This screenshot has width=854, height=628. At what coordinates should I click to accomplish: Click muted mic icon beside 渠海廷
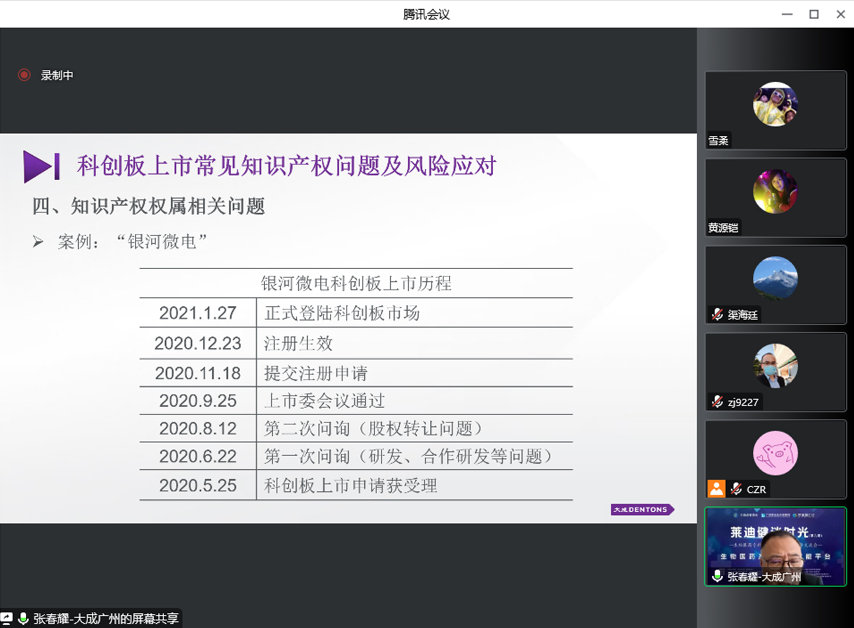717,314
